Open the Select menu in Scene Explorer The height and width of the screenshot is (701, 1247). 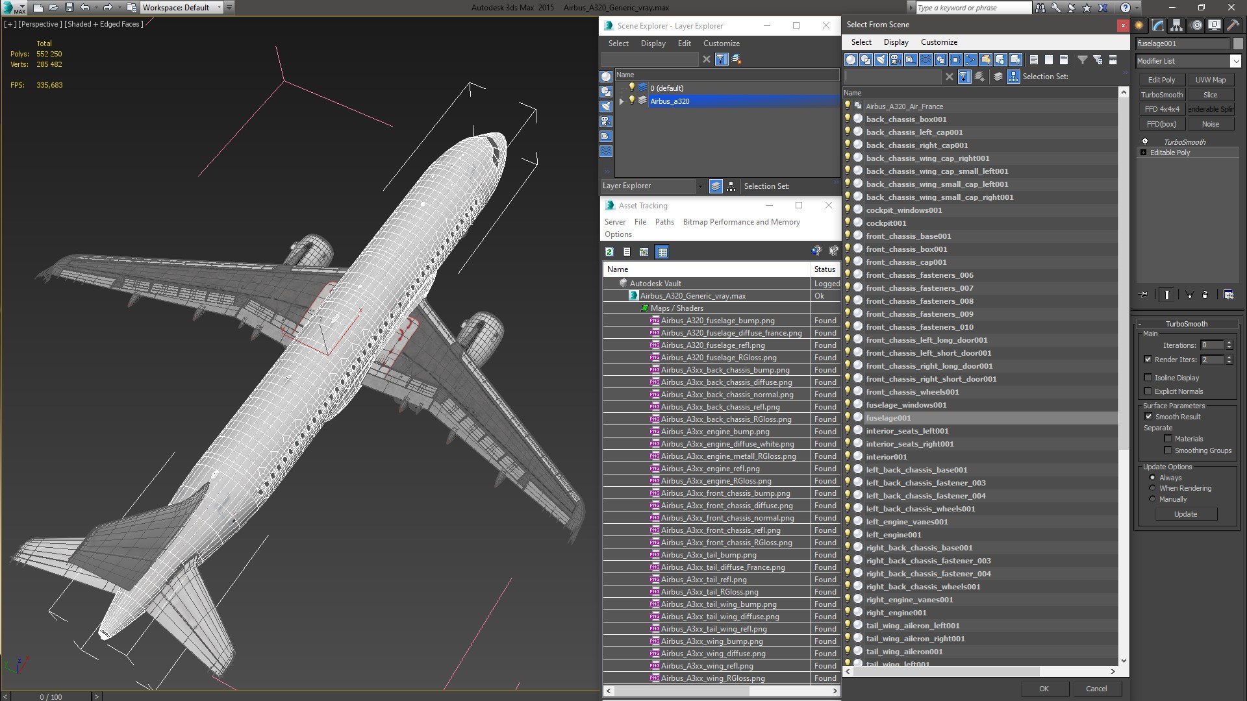point(618,43)
